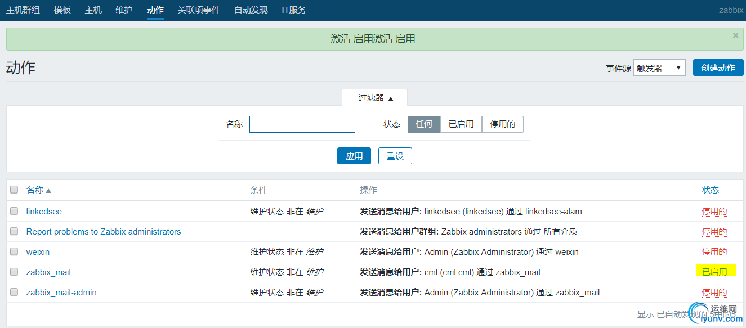Check the Report problems to Zabbix administrators row
This screenshot has width=746, height=328.
[14, 231]
